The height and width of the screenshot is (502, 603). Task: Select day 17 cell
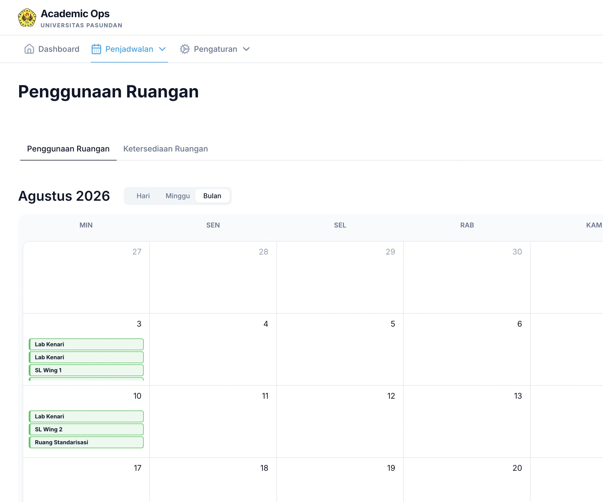tap(86, 480)
